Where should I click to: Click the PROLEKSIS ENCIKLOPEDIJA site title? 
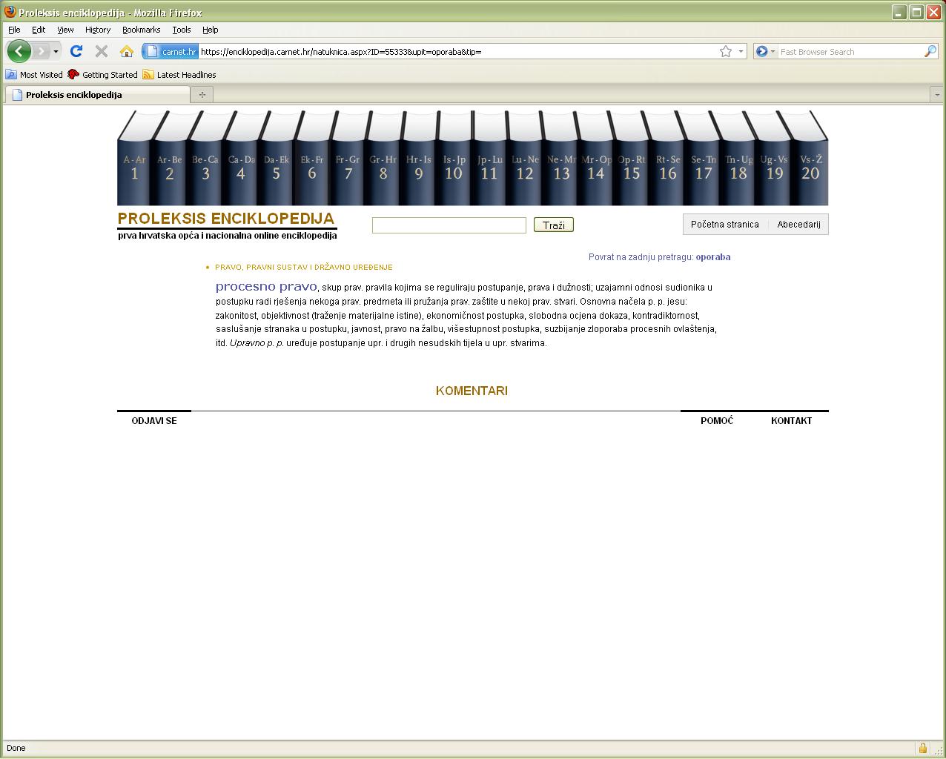pos(226,218)
